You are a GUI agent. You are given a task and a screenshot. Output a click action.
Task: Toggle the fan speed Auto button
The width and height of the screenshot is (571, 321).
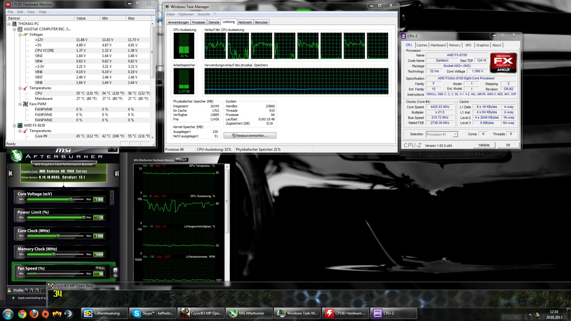100,268
